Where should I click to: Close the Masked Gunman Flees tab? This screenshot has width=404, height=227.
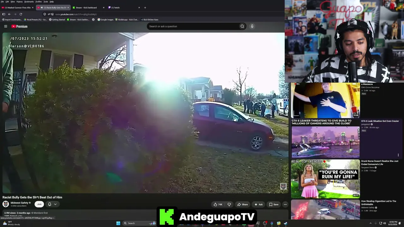tap(33, 8)
